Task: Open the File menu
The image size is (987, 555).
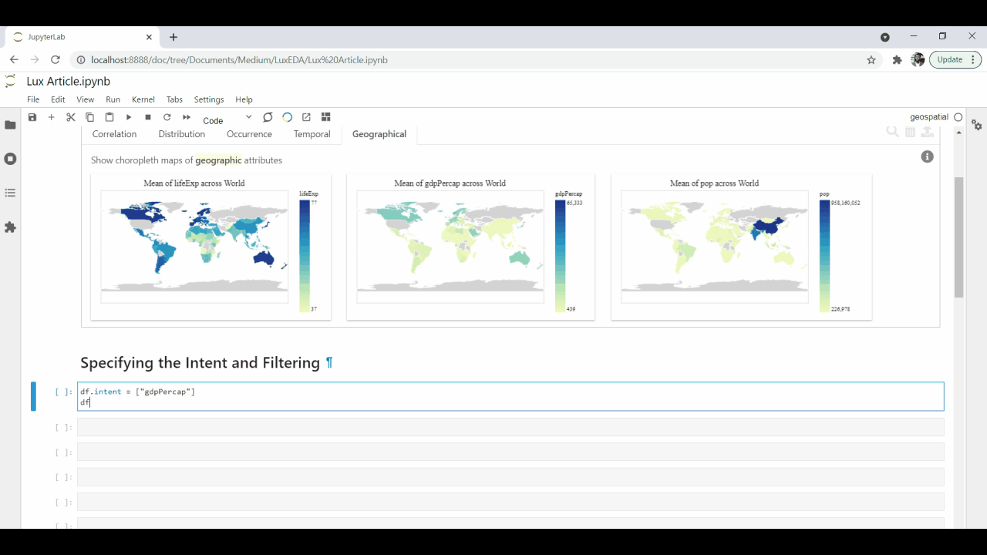Action: point(33,99)
